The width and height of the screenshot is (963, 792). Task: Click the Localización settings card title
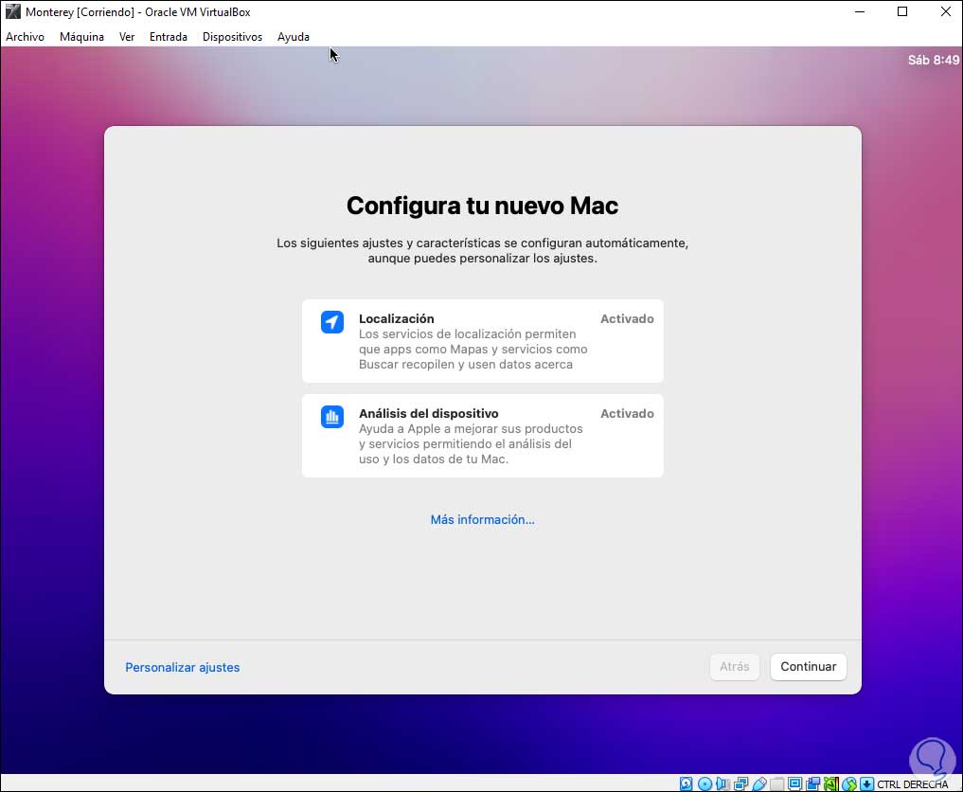(x=396, y=319)
